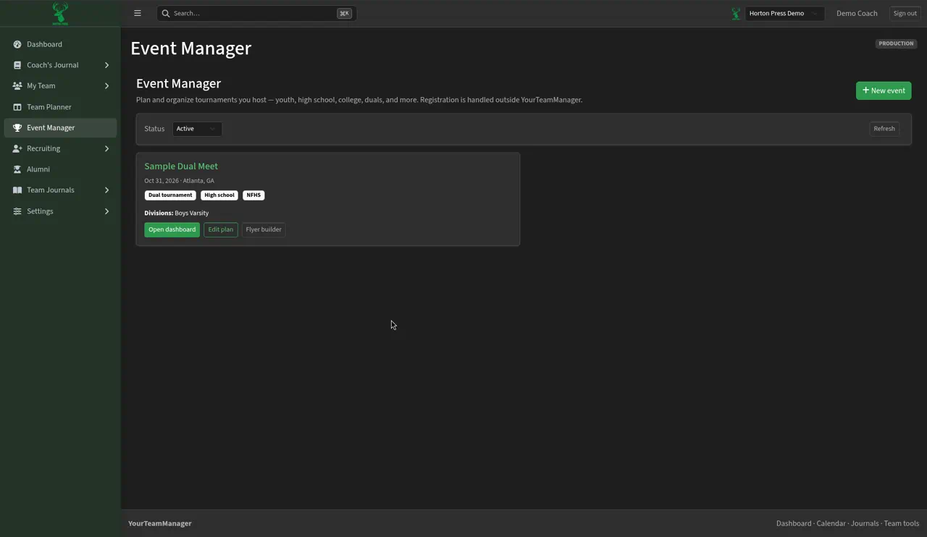927x537 pixels.
Task: Open Team Journals in the sidebar
Action: coord(60,190)
